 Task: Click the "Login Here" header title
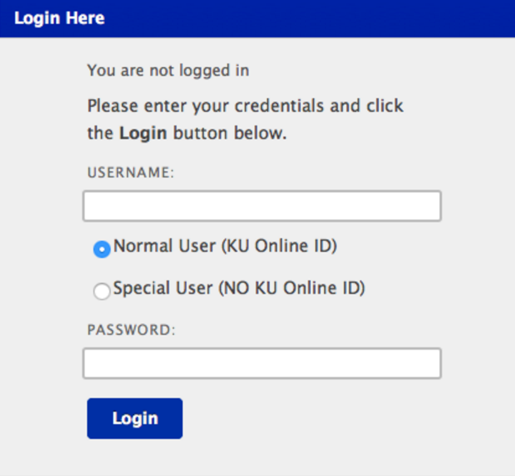coord(59,18)
